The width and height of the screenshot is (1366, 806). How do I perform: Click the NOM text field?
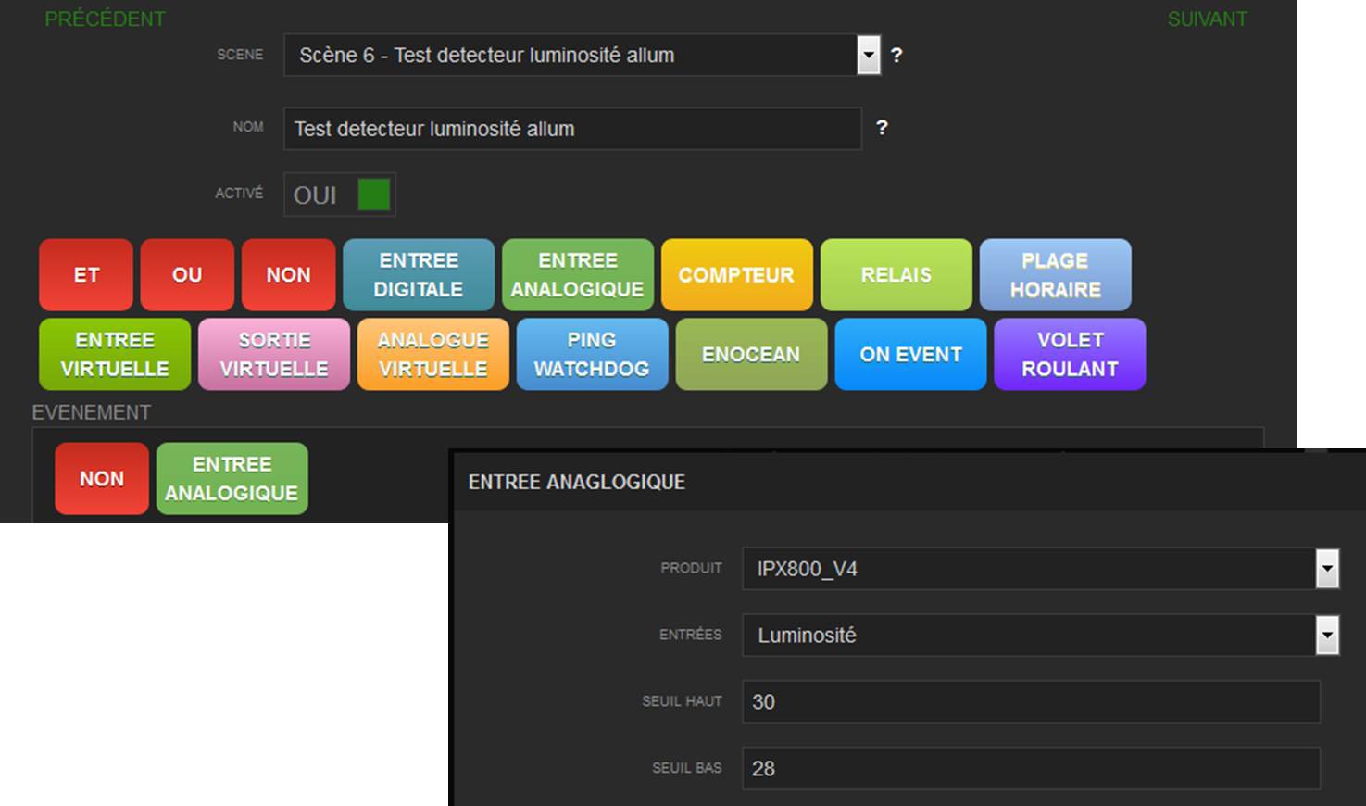pos(571,129)
